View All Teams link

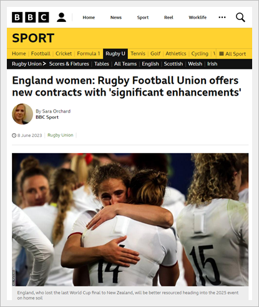coord(125,64)
